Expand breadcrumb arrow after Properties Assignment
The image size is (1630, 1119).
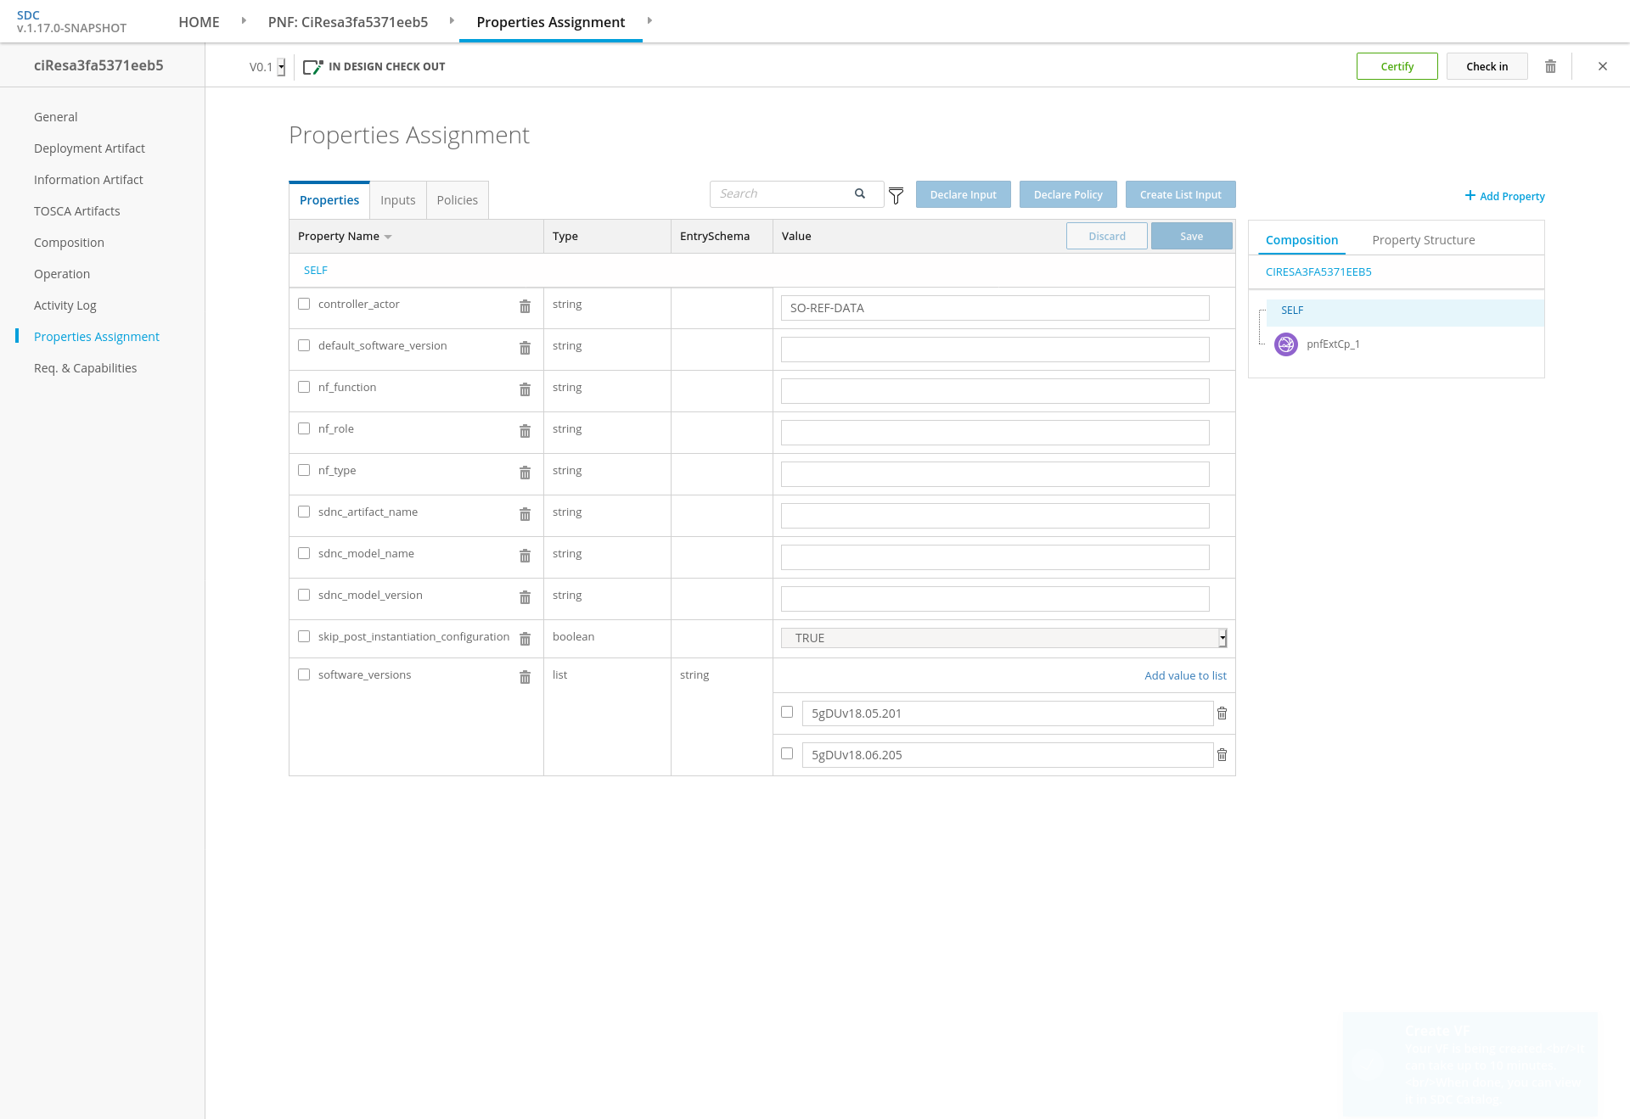(649, 20)
